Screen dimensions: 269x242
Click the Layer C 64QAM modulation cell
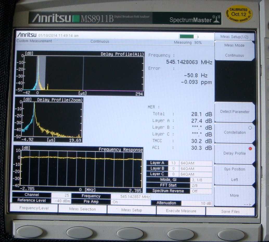(196, 174)
